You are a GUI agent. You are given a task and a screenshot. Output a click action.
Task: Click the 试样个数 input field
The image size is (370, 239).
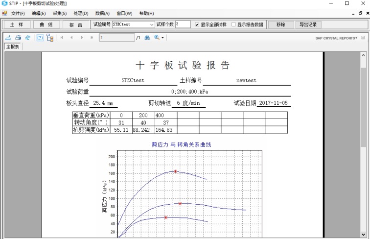tap(183, 24)
